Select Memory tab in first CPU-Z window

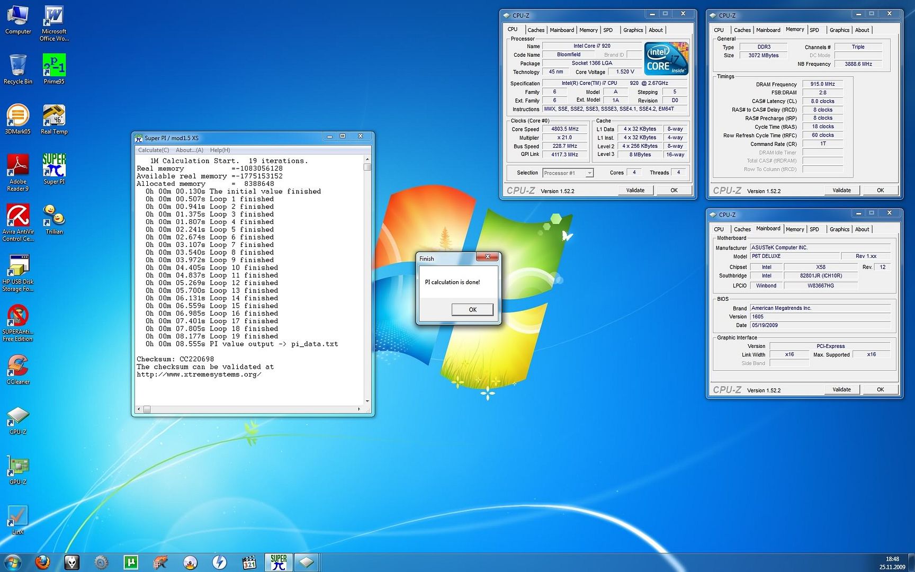[588, 30]
